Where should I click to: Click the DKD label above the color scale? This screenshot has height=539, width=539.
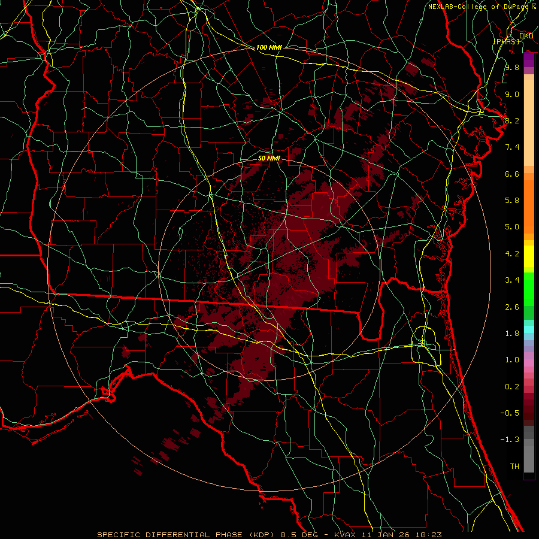click(526, 36)
